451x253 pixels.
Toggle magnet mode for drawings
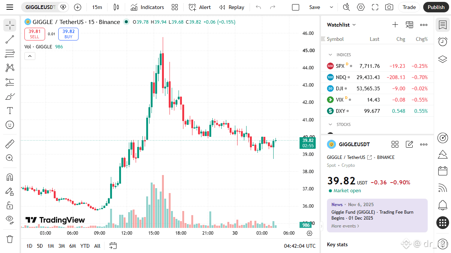click(x=10, y=177)
